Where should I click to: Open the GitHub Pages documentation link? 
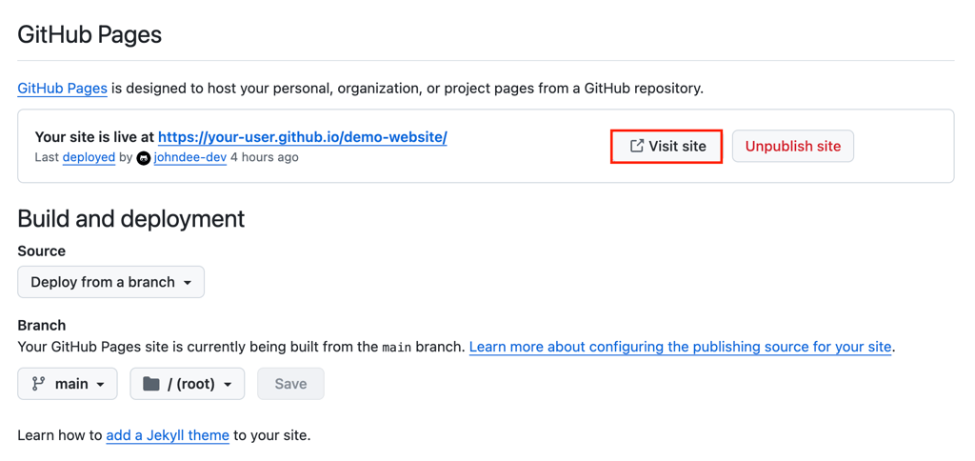click(62, 89)
